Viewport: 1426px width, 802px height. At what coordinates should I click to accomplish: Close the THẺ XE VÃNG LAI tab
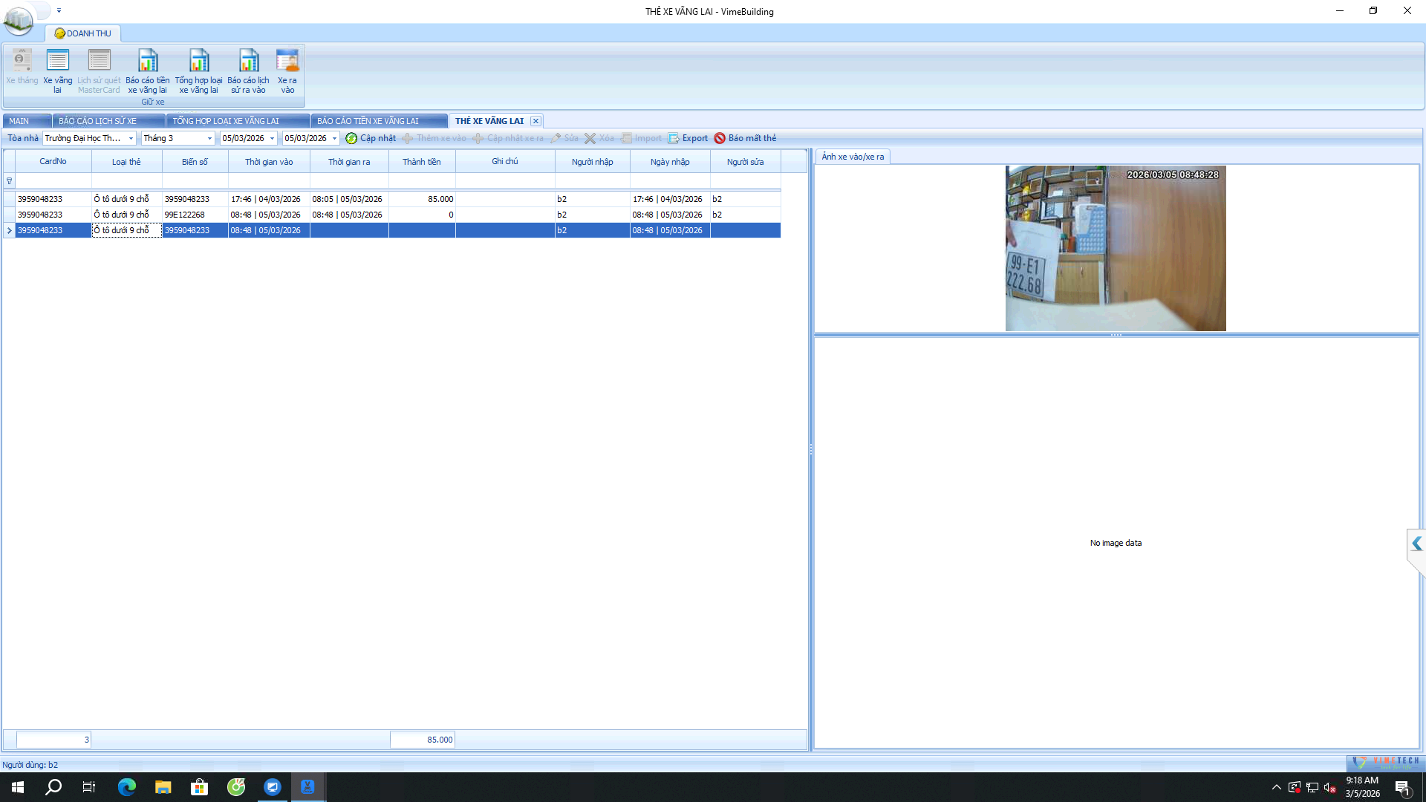(535, 121)
